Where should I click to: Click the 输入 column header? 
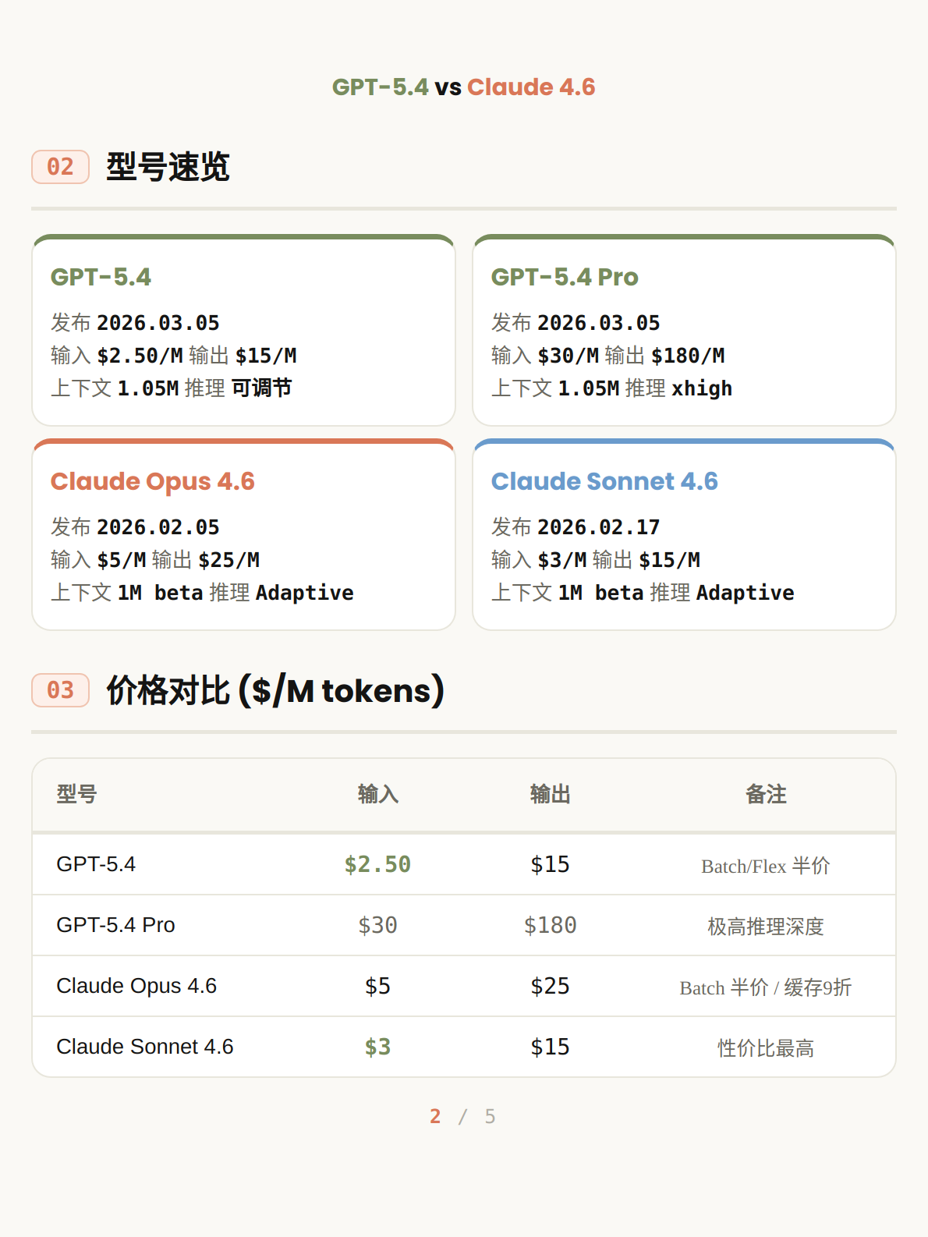point(378,794)
